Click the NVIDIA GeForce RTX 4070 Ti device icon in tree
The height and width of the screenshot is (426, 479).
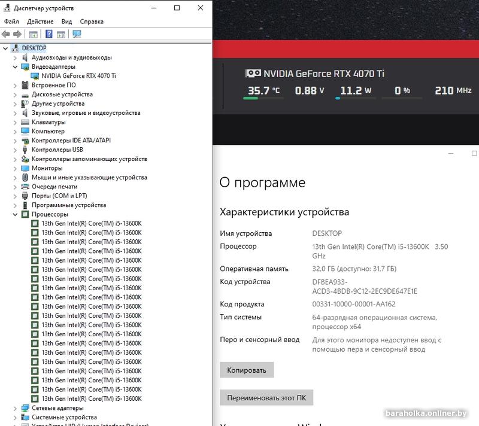point(35,76)
